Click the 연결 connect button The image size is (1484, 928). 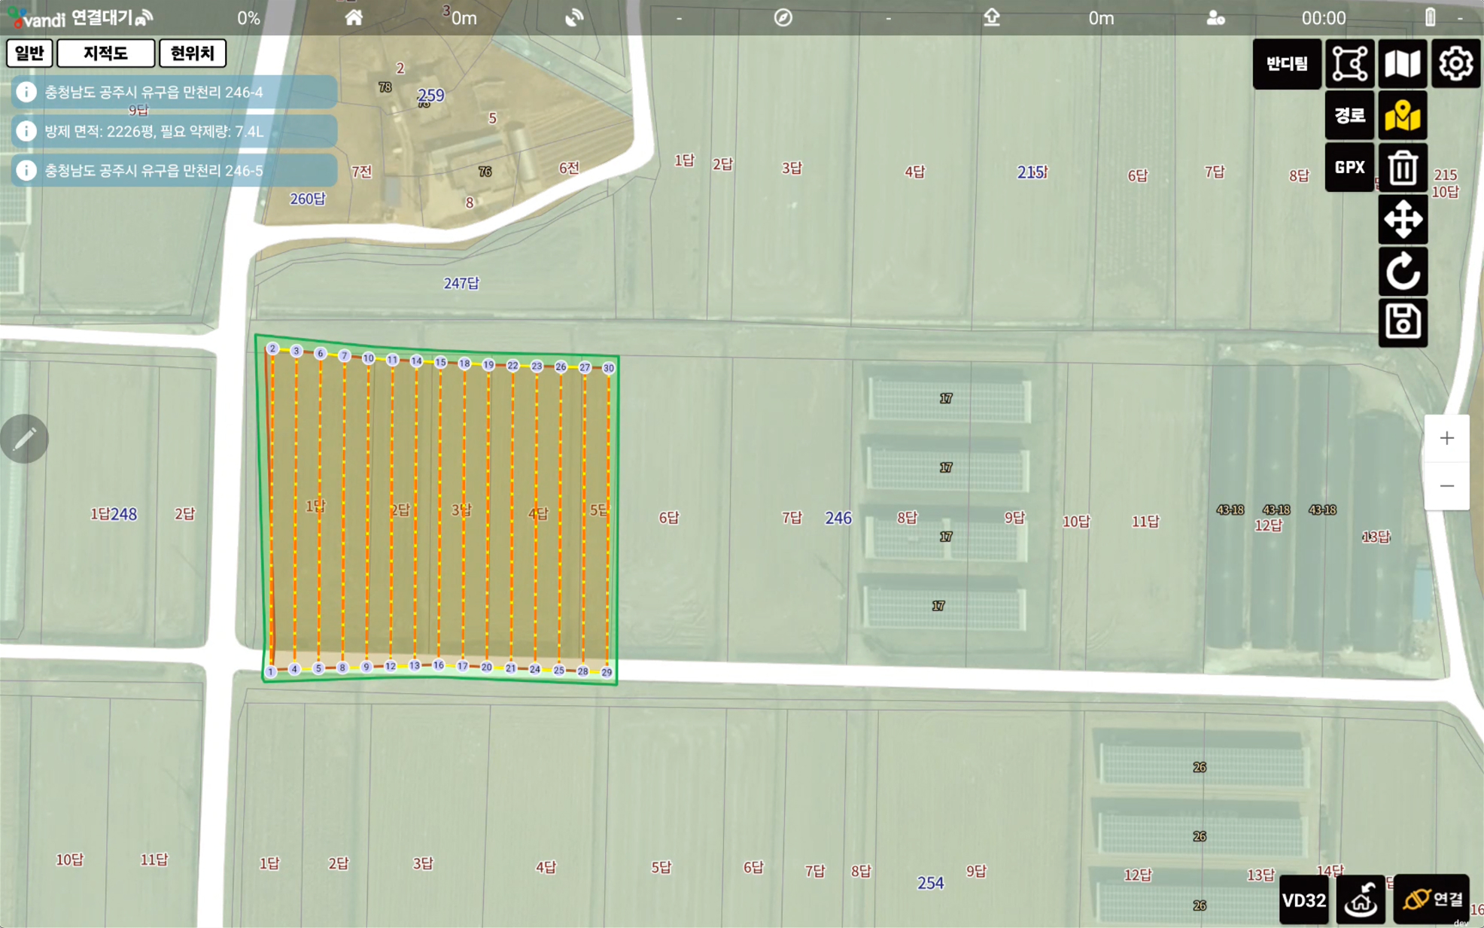click(1431, 899)
